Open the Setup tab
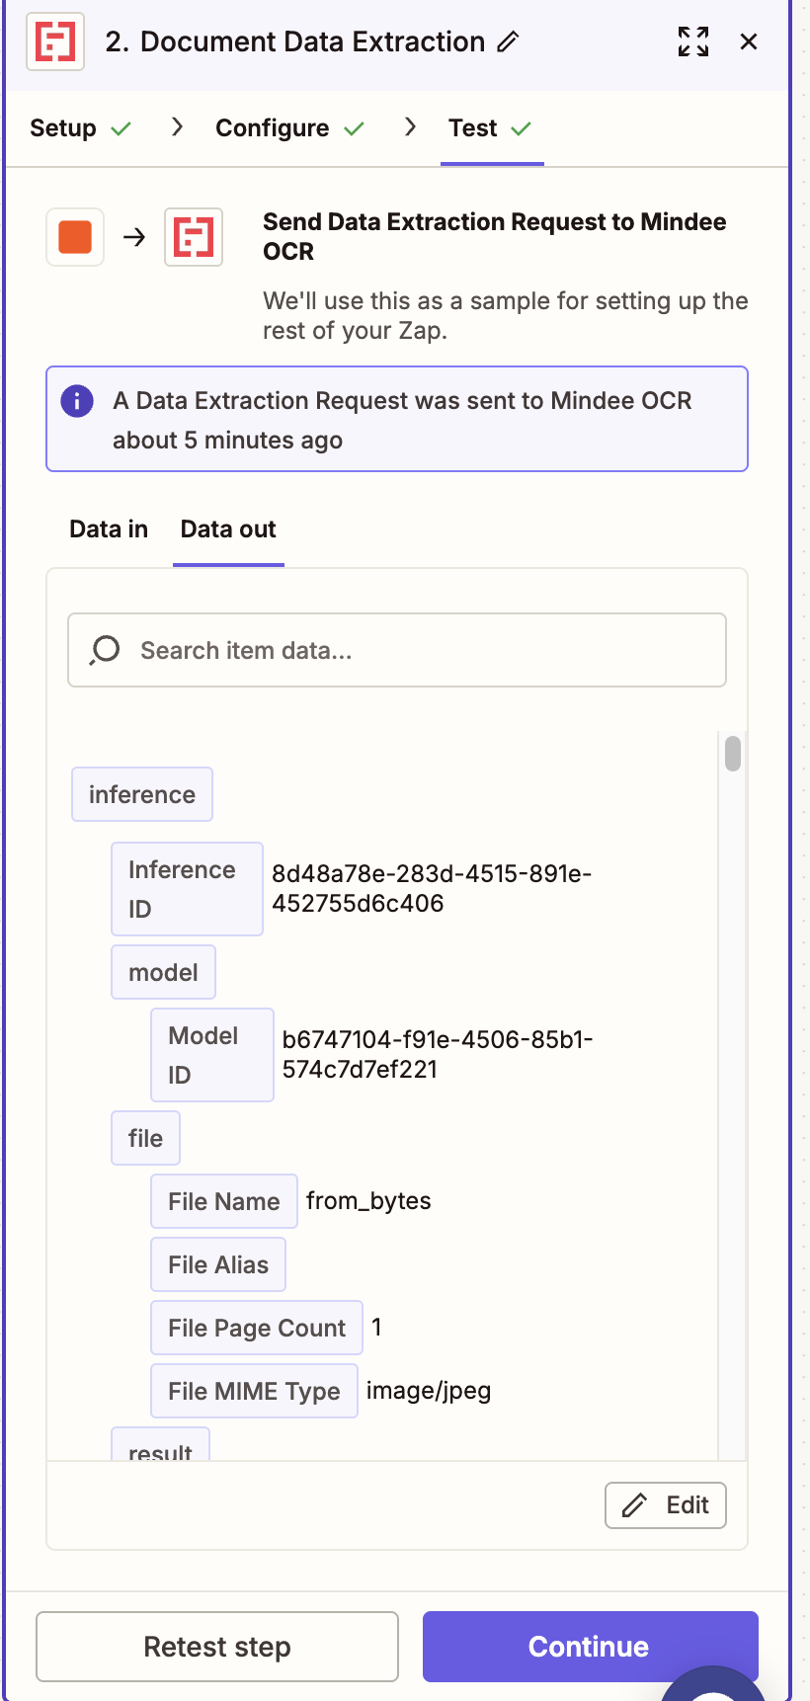The width and height of the screenshot is (810, 1701). [80, 128]
